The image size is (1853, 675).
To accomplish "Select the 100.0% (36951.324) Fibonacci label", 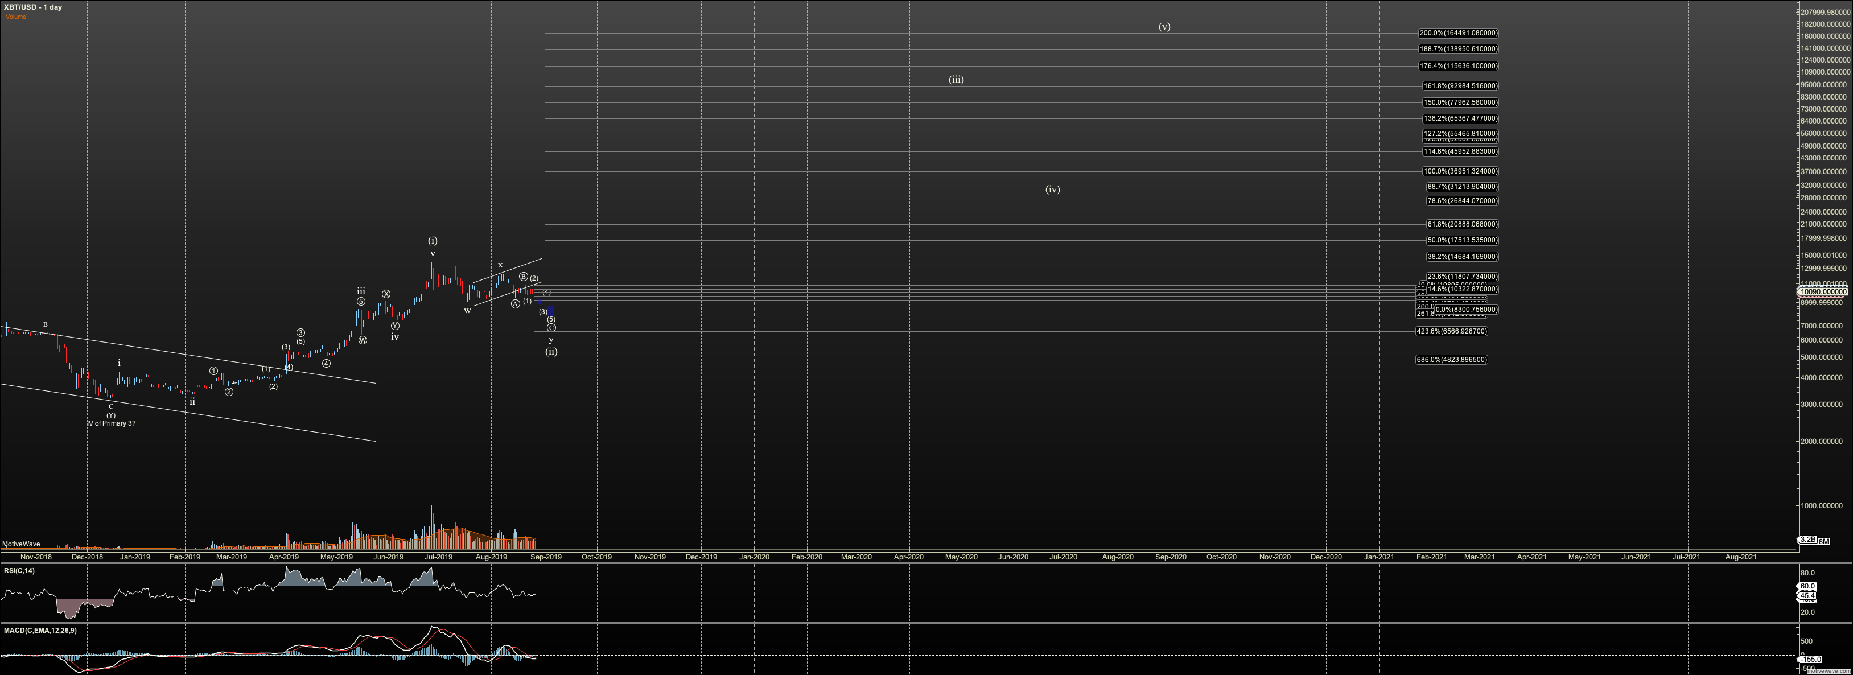I will [x=1460, y=171].
